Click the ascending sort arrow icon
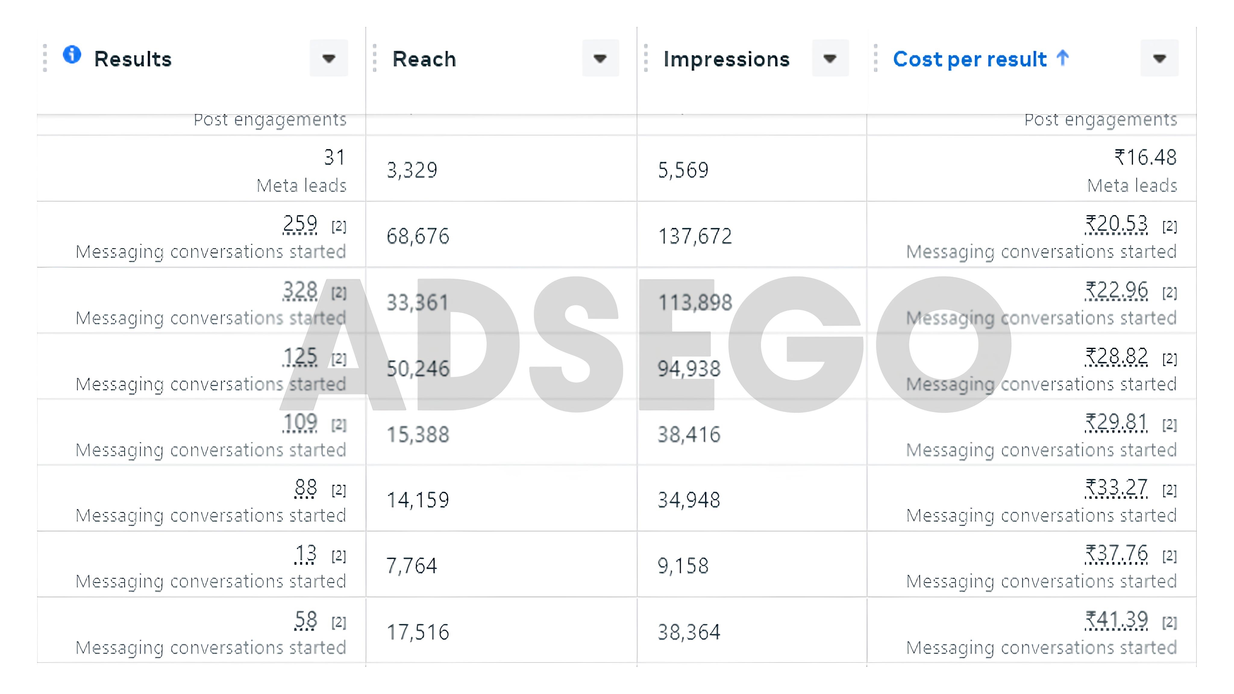Screen dimensions: 1234x694 [1063, 58]
